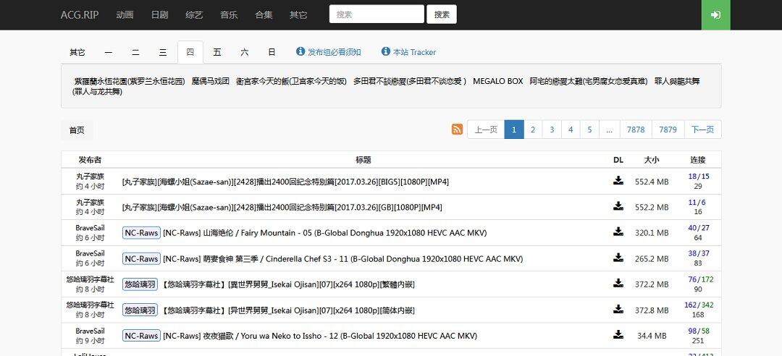
Task: Download Fairy Mountain episode 05 torrent
Action: click(x=618, y=232)
